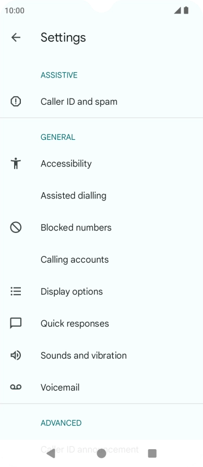Select Calling accounts entry
The height and width of the screenshot is (467, 203).
point(101,259)
